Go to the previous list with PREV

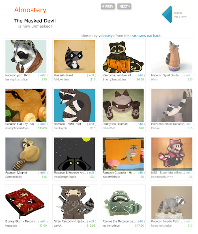[x=108, y=6]
